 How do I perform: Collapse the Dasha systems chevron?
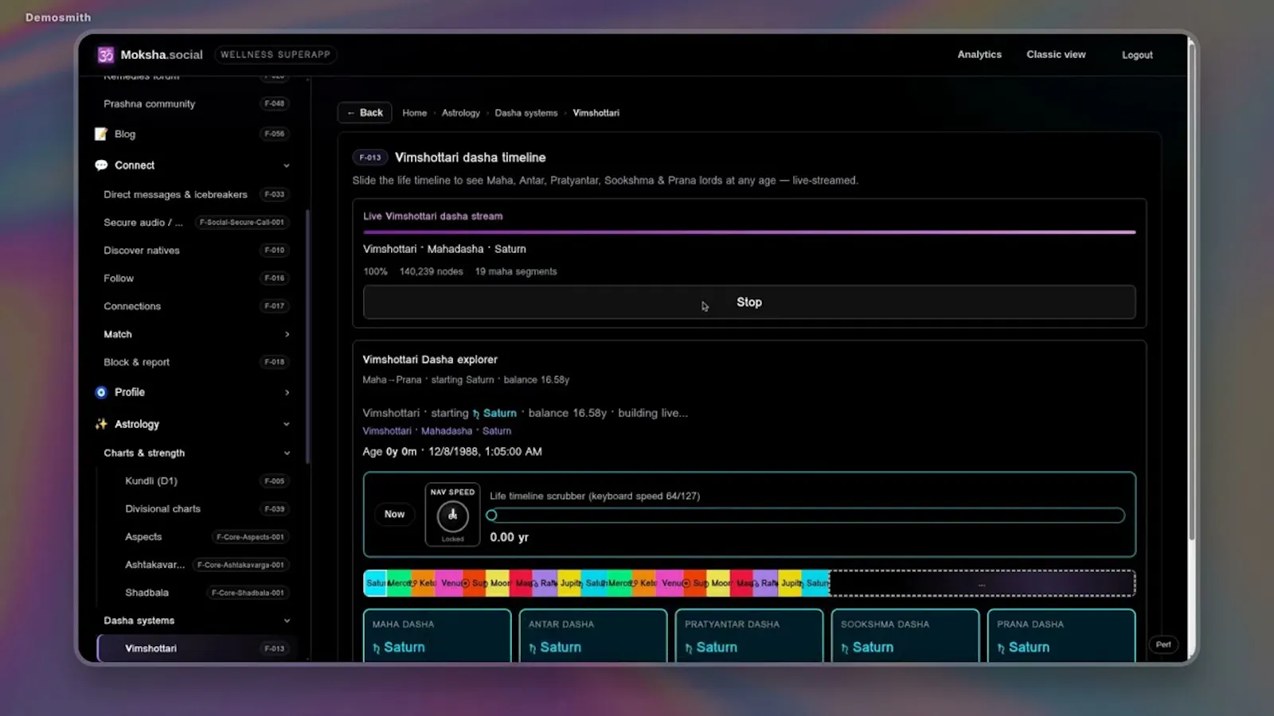tap(287, 621)
